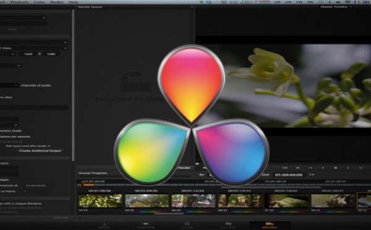Screen dimensions: 371x230
Task: Expand the Video format dropdown
Action: pos(34,48)
